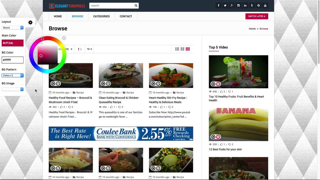Open BG Pattern dropdown showing Pattern 3

coord(12,75)
